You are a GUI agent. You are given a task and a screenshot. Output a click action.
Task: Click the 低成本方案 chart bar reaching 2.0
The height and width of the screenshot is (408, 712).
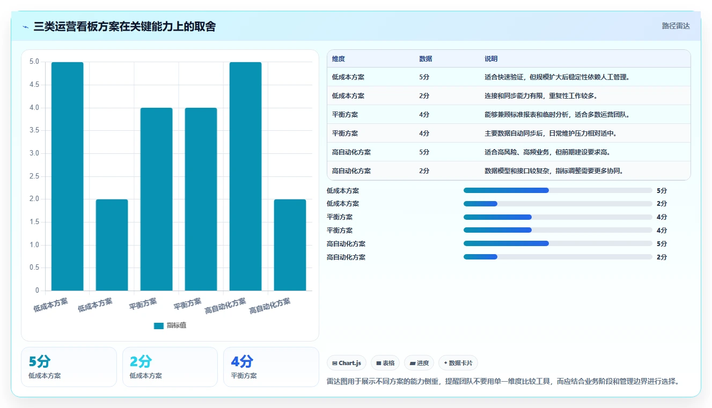point(112,245)
